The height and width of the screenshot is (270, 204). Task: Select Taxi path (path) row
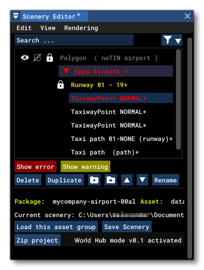105,152
